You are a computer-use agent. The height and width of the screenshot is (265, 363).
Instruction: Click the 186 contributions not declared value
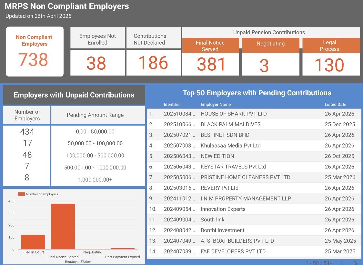click(153, 63)
